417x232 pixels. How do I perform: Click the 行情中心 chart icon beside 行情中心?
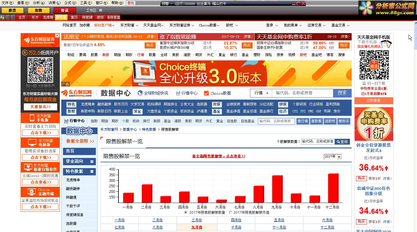(x=178, y=93)
